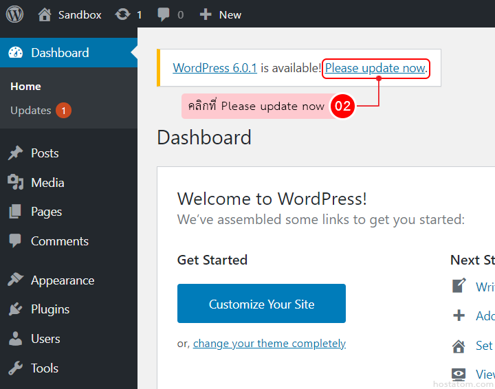
Task: Click the Media icon in sidebar
Action: (15, 182)
